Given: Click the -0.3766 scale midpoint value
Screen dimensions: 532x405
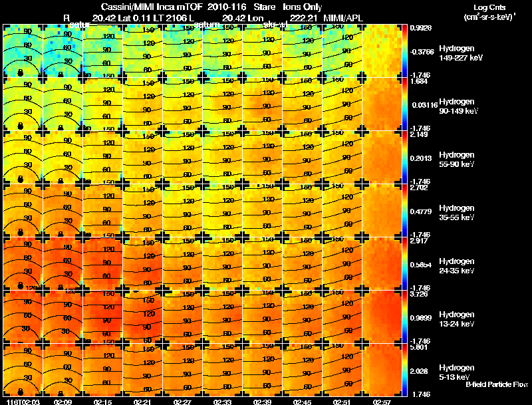Looking at the screenshot, I should [422, 52].
